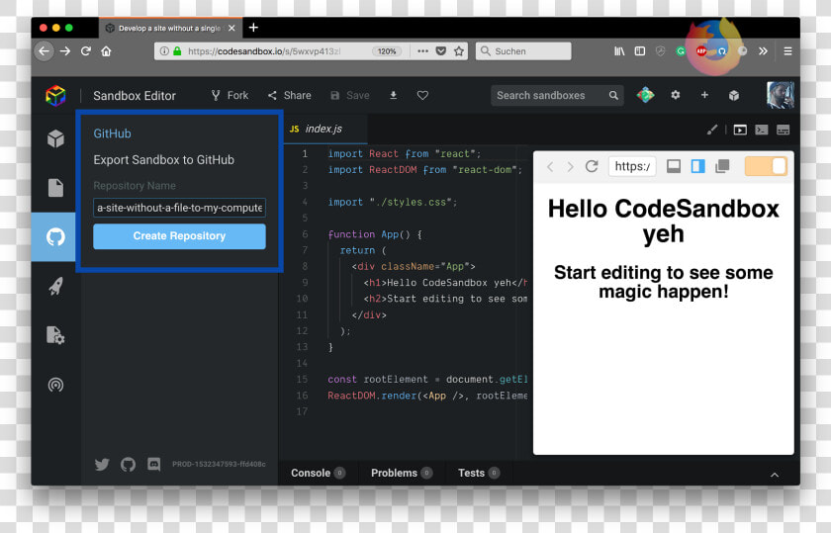Image resolution: width=831 pixels, height=533 pixels.
Task: Dock preview to bottom icon
Action: (674, 166)
